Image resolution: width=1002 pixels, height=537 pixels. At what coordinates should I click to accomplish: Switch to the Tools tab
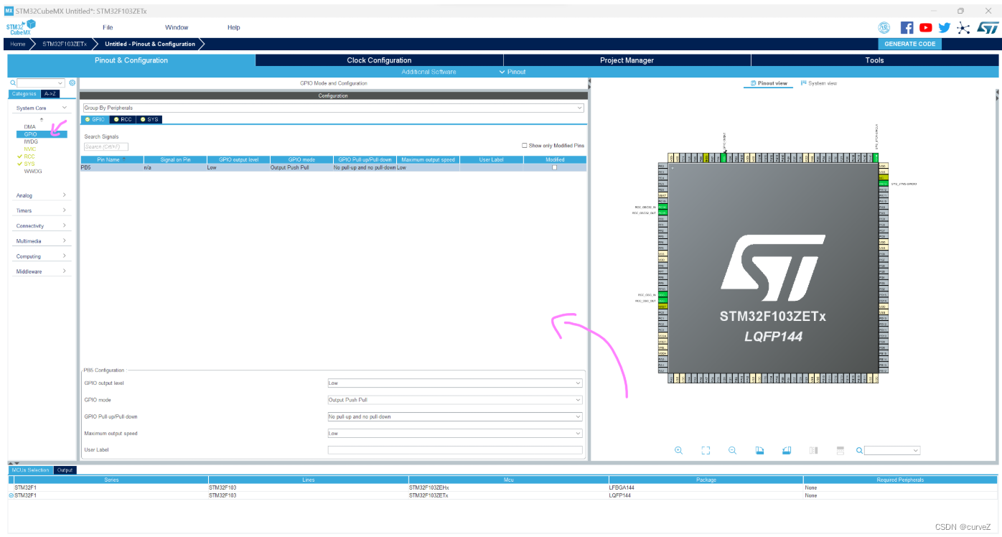(x=874, y=60)
